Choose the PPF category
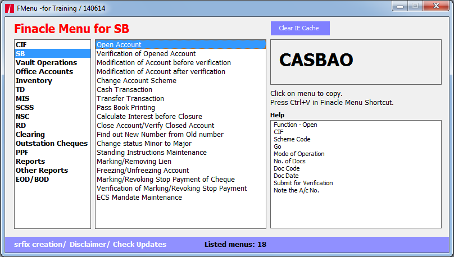 52,153
